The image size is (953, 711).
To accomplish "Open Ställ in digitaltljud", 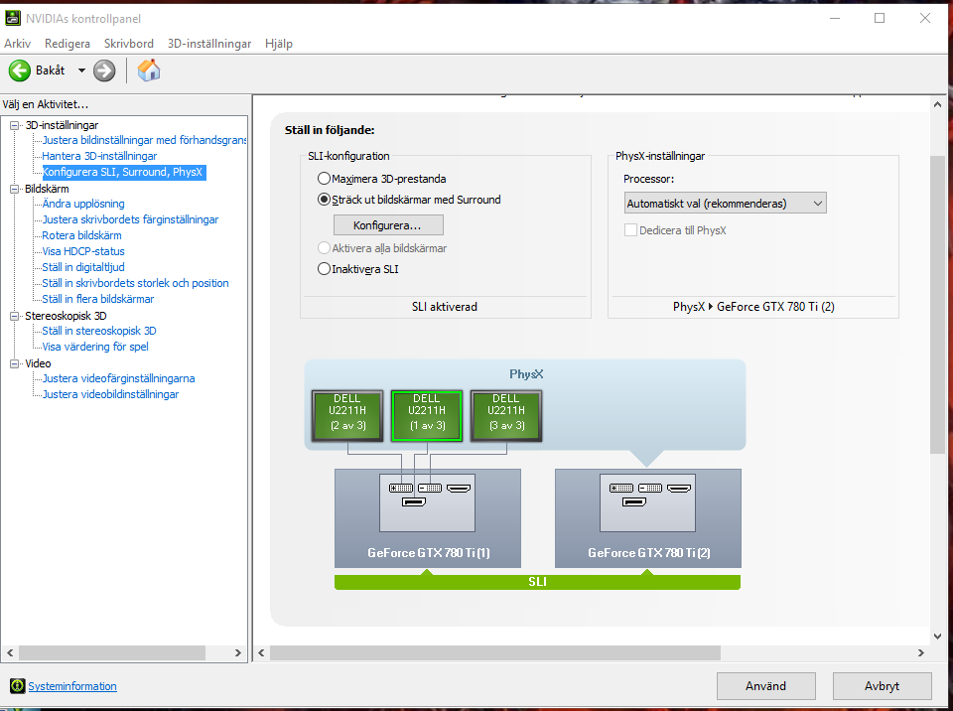I will 83,267.
